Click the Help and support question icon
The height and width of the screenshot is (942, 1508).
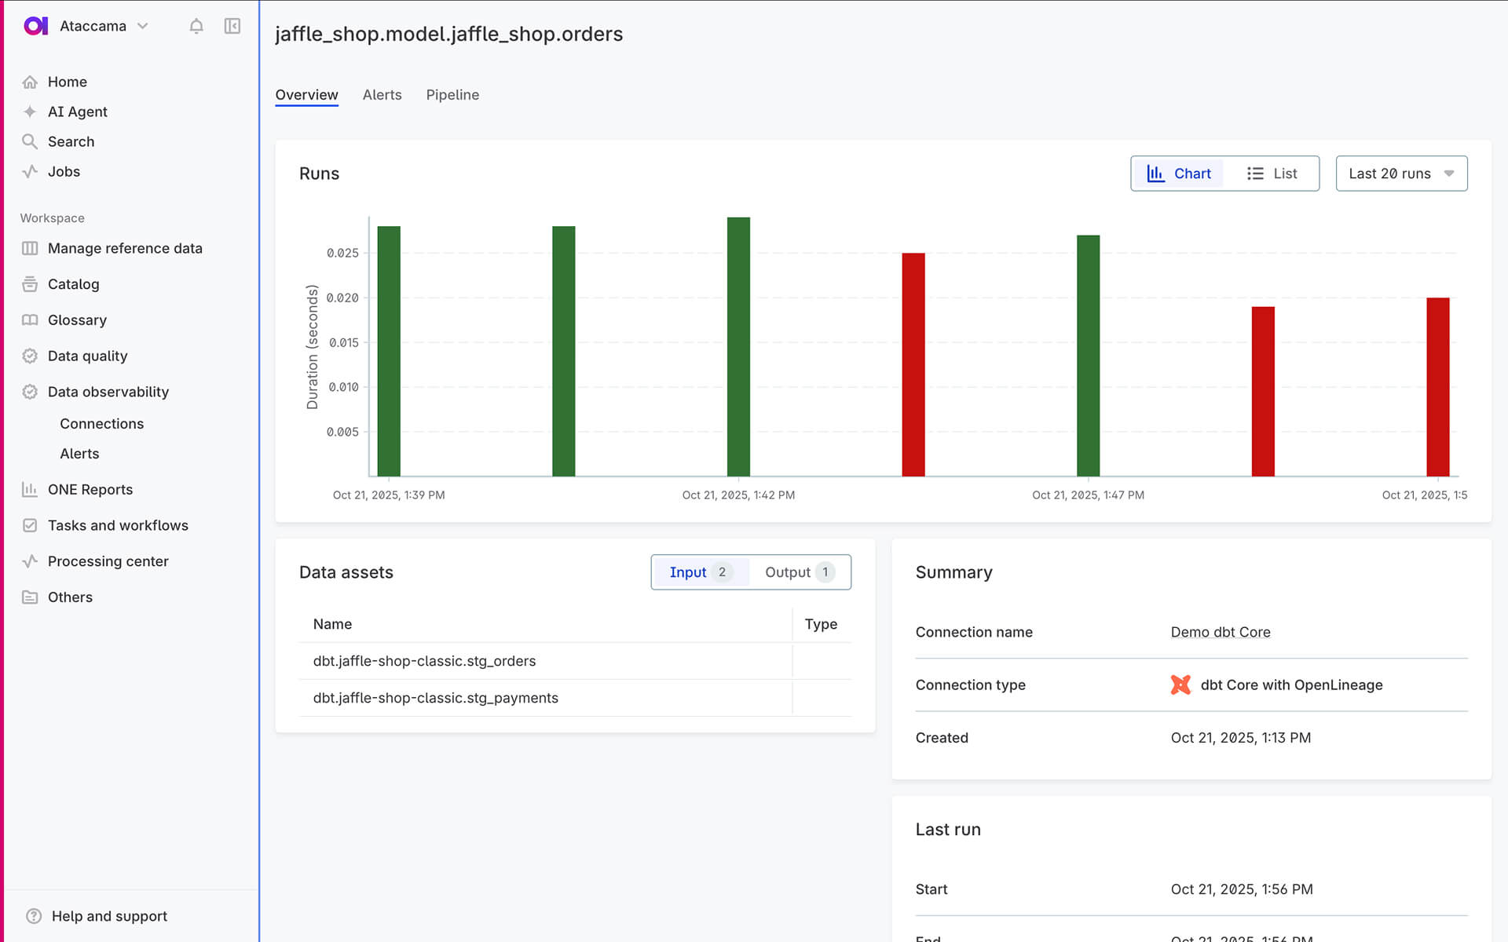pos(34,916)
